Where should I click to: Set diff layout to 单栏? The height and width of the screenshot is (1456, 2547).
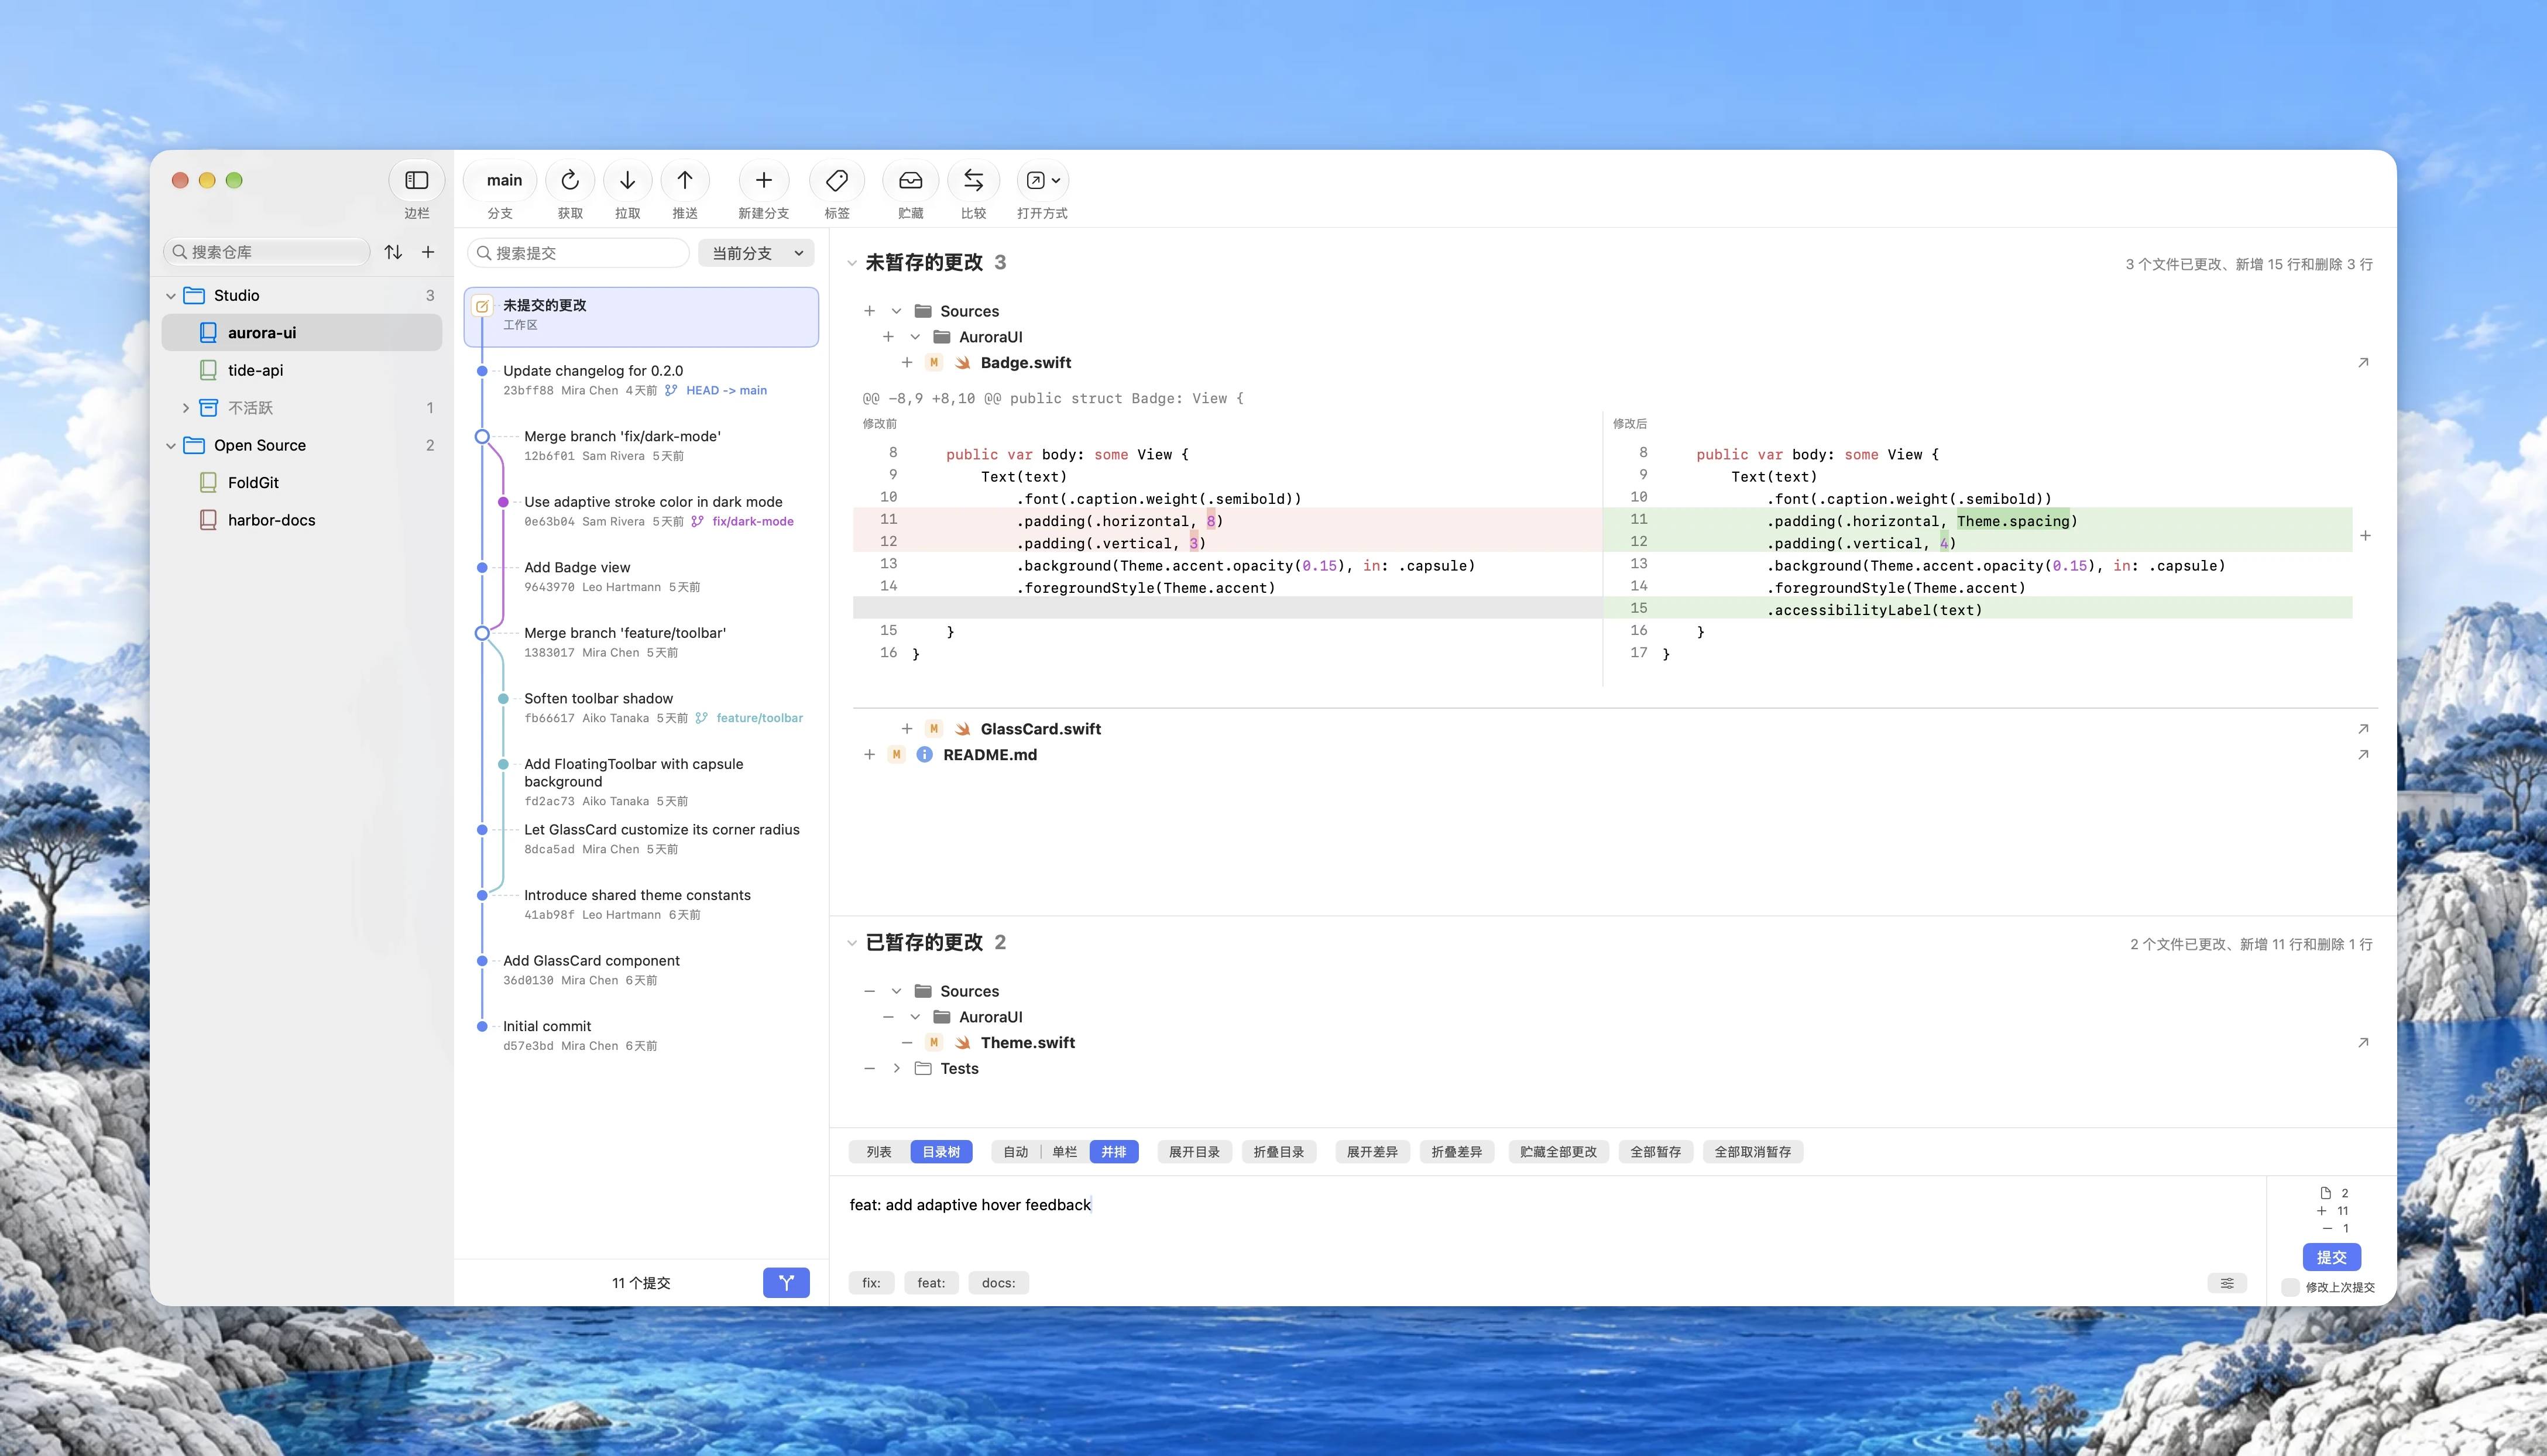pyautogui.click(x=1065, y=1152)
